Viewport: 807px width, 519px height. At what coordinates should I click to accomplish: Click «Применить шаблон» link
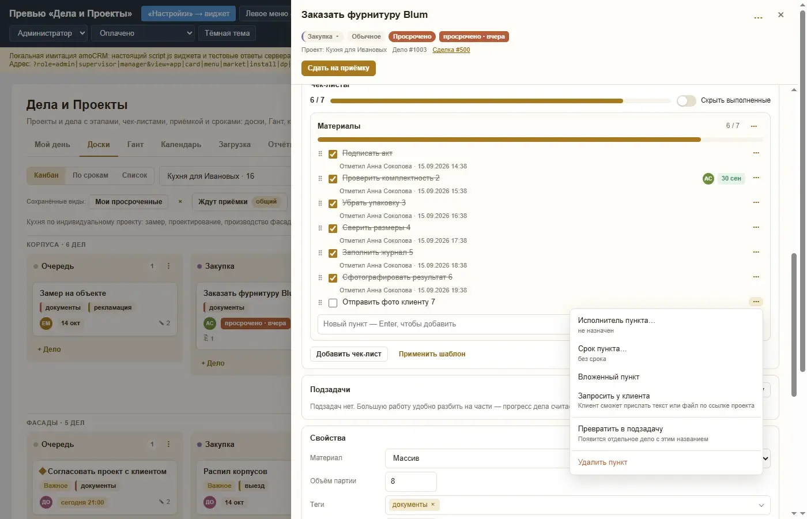click(x=432, y=354)
